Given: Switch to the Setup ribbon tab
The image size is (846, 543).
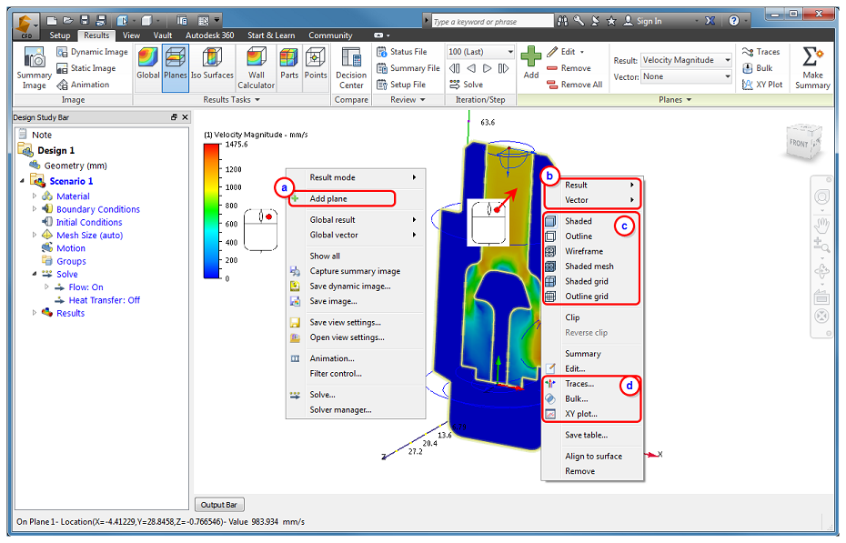Looking at the screenshot, I should pyautogui.click(x=60, y=35).
